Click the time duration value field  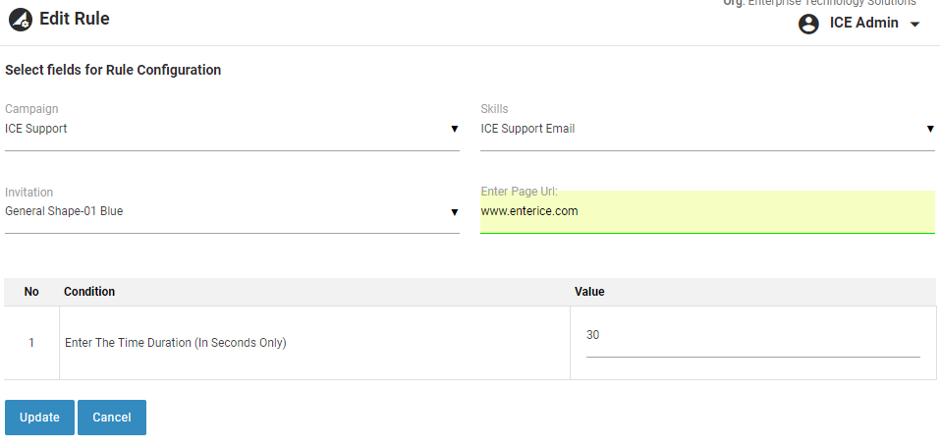pyautogui.click(x=752, y=336)
